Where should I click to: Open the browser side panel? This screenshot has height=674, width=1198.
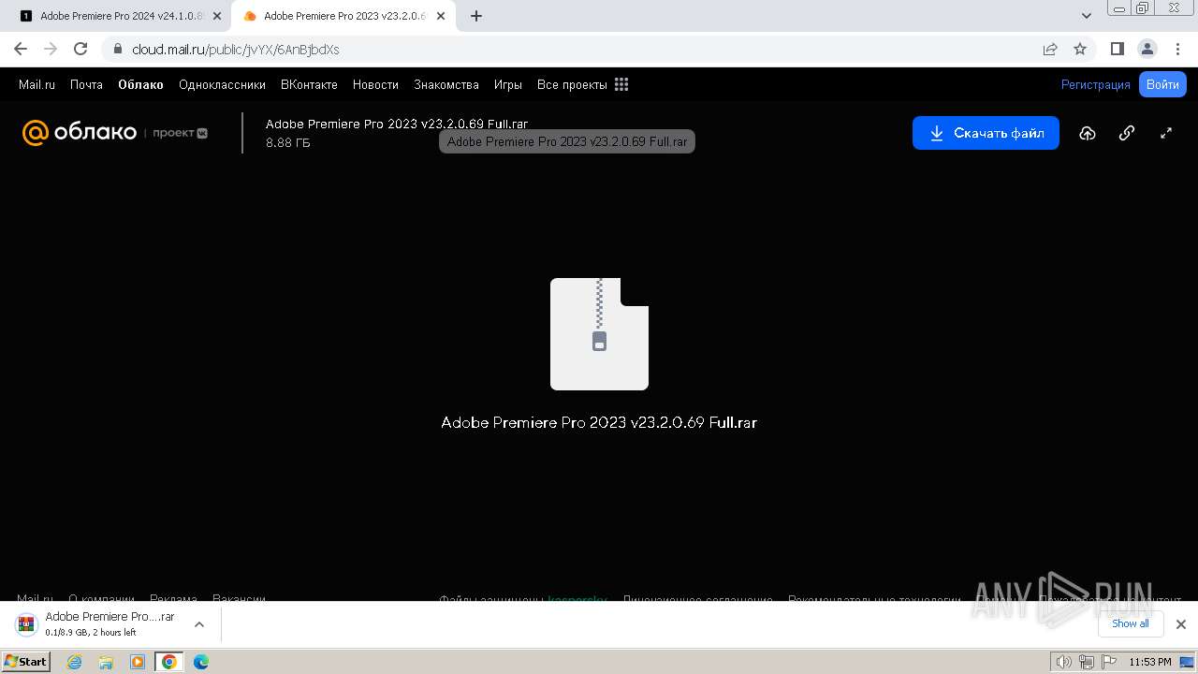tap(1118, 49)
